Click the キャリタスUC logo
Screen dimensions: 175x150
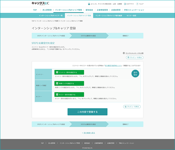[x=40, y=3]
